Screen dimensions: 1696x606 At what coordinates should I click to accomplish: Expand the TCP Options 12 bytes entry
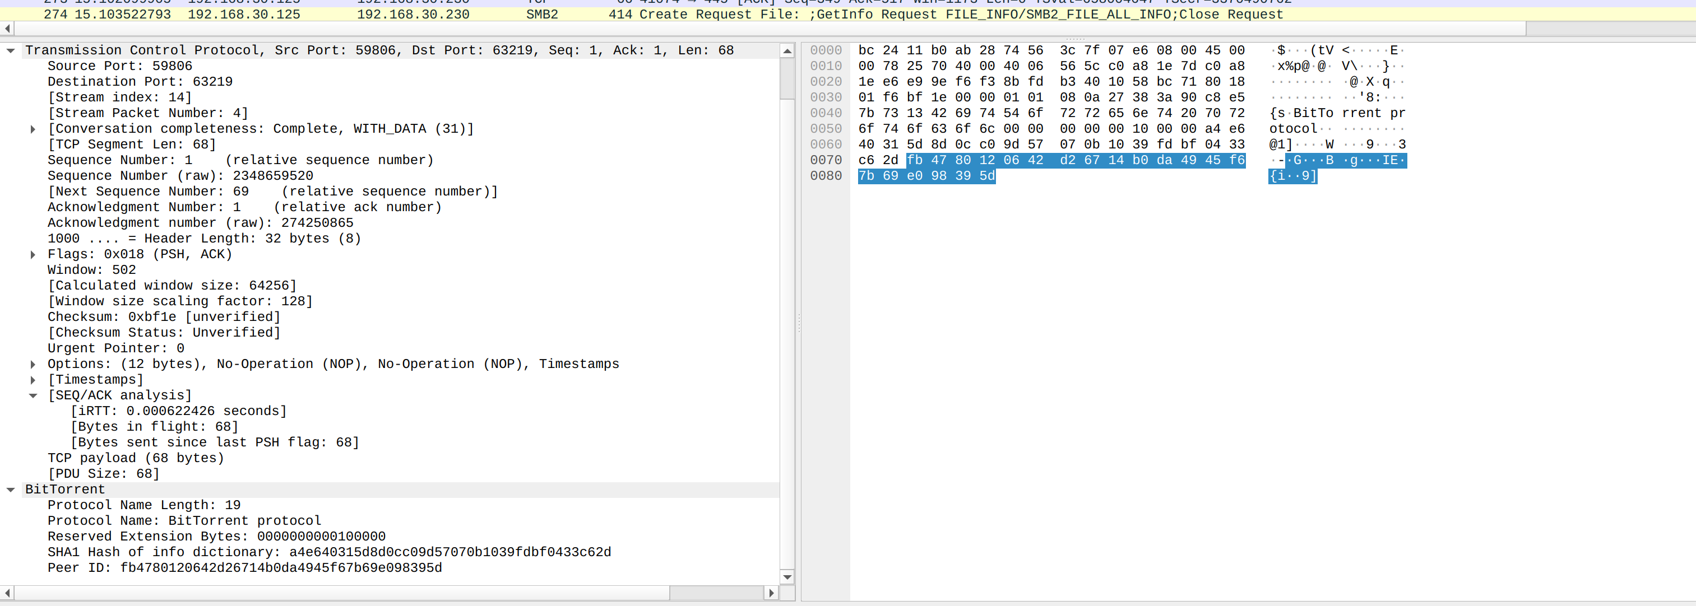(33, 365)
